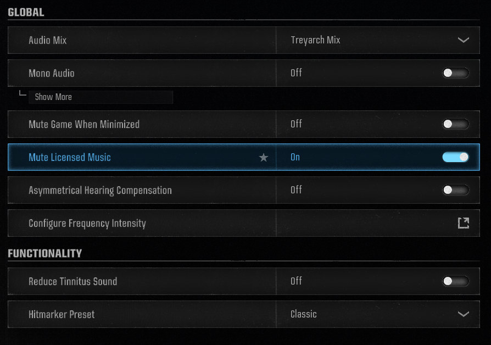Click the Classic hitmarker preset value
This screenshot has height=345, width=491.
tap(304, 314)
